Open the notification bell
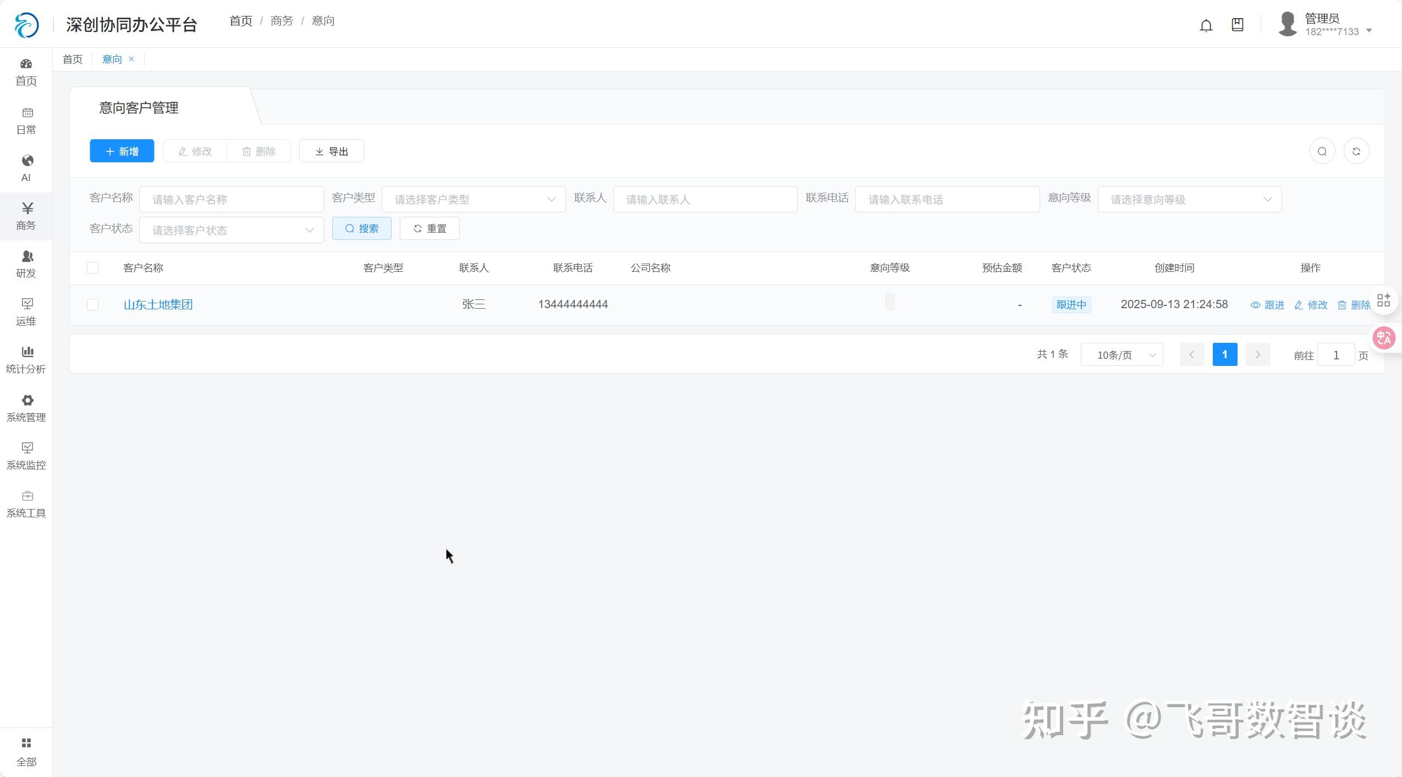1402x777 pixels. click(1206, 25)
